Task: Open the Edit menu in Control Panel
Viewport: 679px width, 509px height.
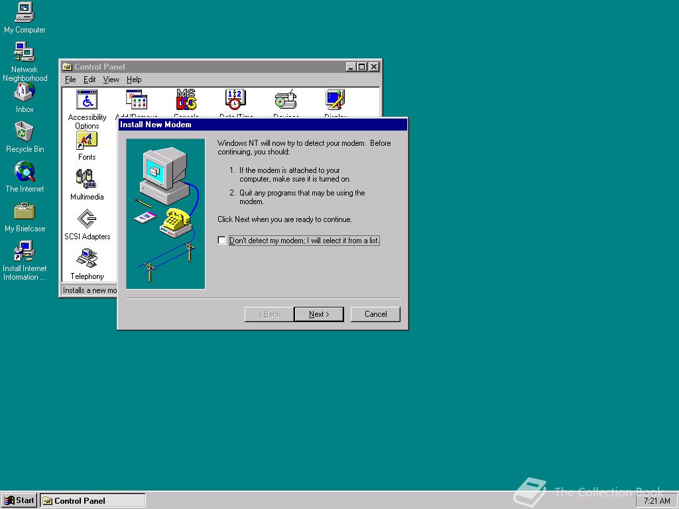Action: pos(90,80)
